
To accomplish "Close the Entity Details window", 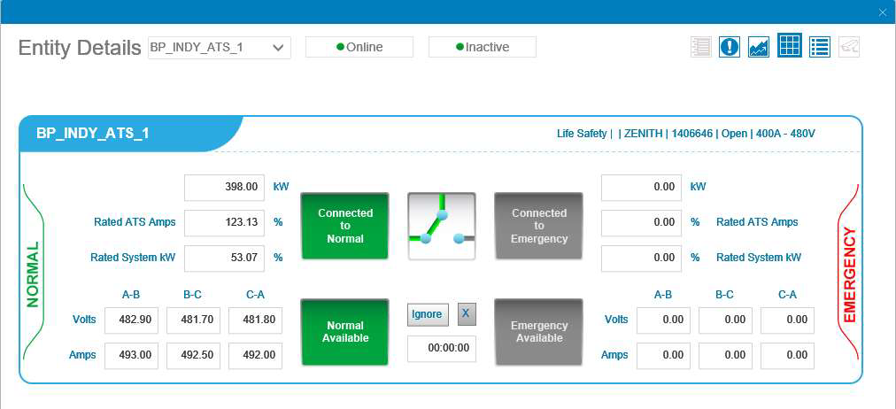I will tap(882, 12).
